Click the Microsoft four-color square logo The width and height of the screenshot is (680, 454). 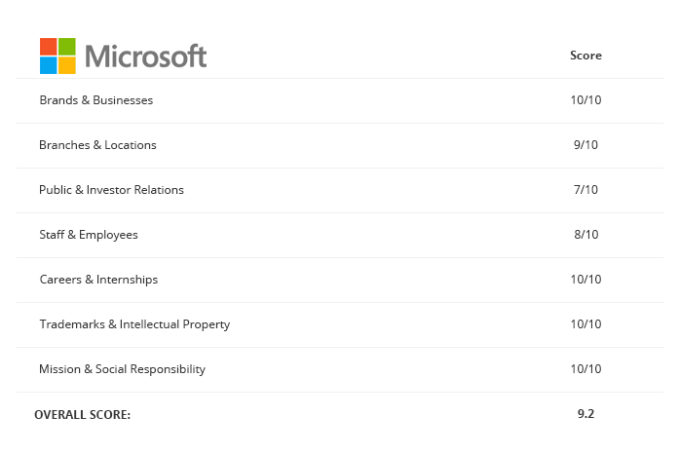(57, 56)
